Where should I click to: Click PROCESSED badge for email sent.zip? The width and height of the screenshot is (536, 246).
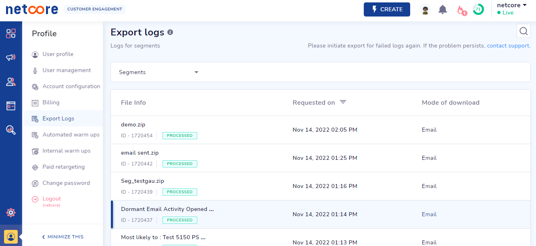pos(180,164)
